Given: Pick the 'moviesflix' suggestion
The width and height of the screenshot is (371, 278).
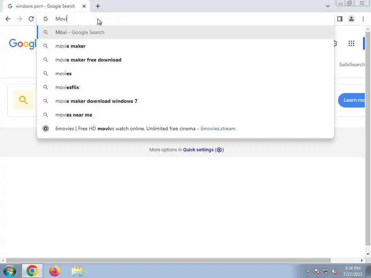Looking at the screenshot, I should click(x=185, y=87).
